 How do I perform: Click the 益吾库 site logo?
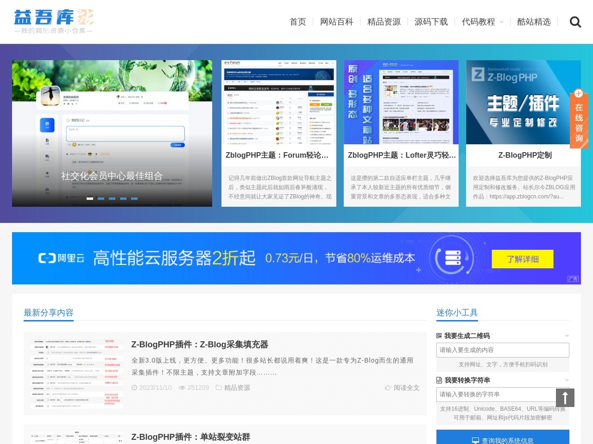point(54,21)
